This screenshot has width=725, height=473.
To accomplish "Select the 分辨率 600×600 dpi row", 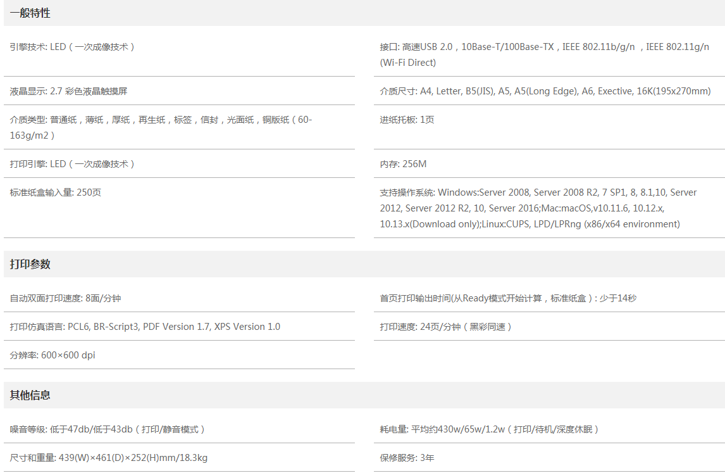I will point(53,355).
